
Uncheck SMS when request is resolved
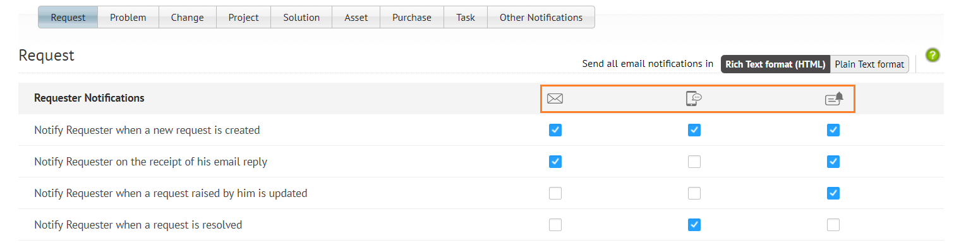pyautogui.click(x=694, y=225)
